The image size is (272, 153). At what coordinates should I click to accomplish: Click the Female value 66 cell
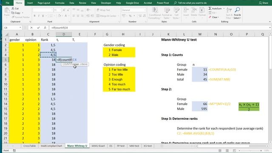pos(200,104)
